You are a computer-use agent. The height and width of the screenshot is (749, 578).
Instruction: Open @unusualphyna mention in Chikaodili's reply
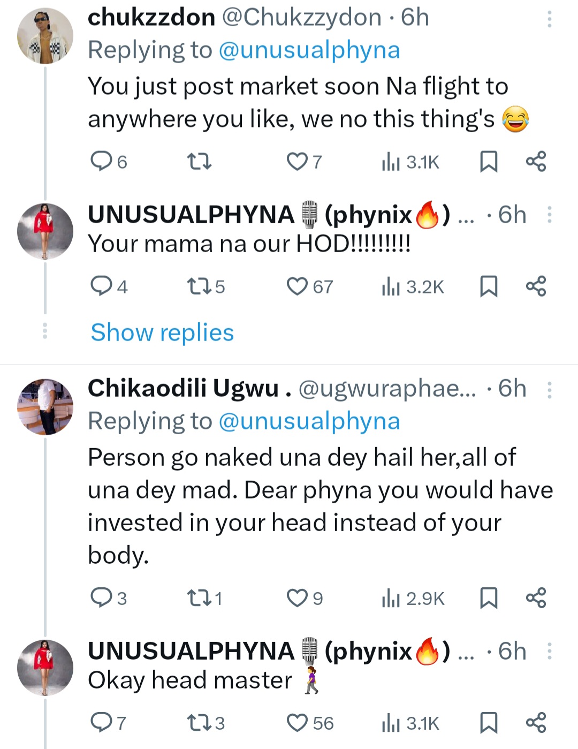tap(309, 421)
